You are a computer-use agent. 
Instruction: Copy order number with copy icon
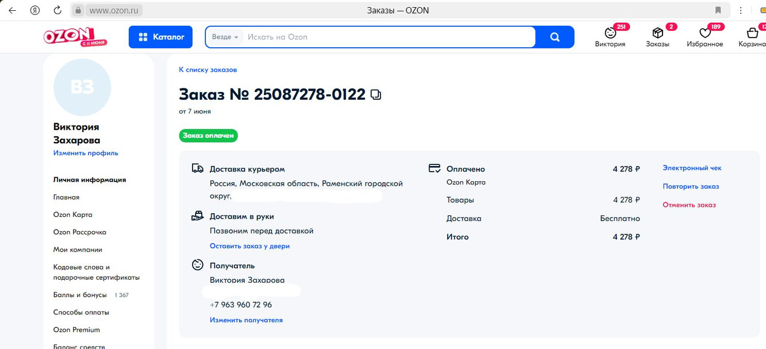point(376,94)
